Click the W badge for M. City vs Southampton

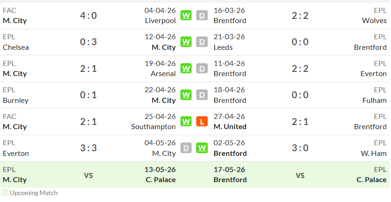pos(186,121)
